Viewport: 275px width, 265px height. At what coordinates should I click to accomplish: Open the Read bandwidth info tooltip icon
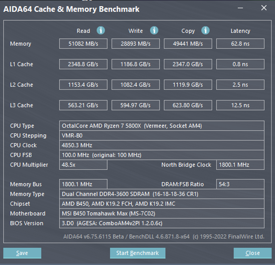(x=101, y=31)
